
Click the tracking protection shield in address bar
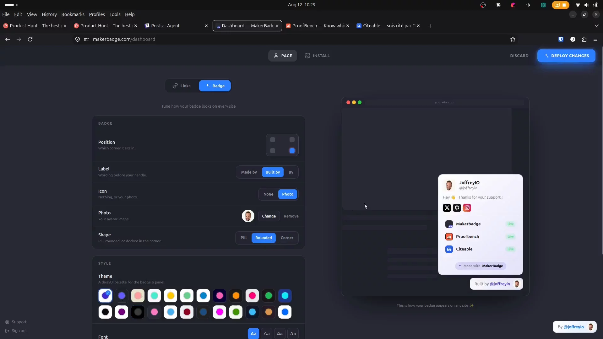[78, 39]
